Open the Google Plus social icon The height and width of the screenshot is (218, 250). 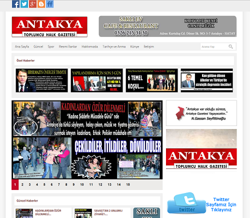[x=33, y=4]
